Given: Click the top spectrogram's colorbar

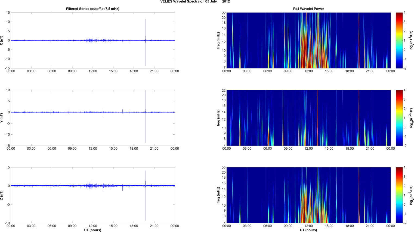Looking at the screenshot, I should pos(399,40).
